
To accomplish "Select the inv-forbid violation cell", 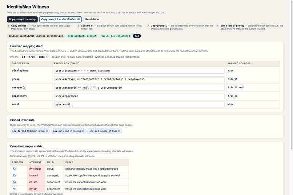I will (36, 169).
